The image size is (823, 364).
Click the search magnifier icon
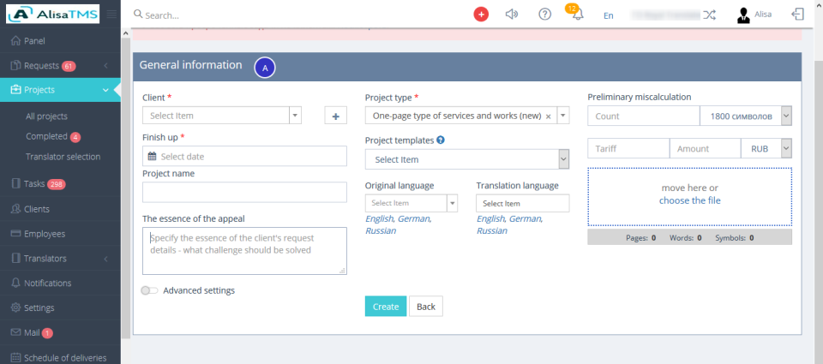pyautogui.click(x=138, y=15)
